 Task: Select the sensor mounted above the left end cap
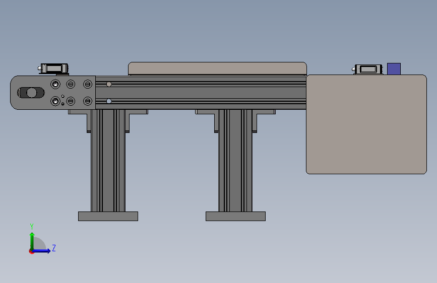click(x=53, y=69)
